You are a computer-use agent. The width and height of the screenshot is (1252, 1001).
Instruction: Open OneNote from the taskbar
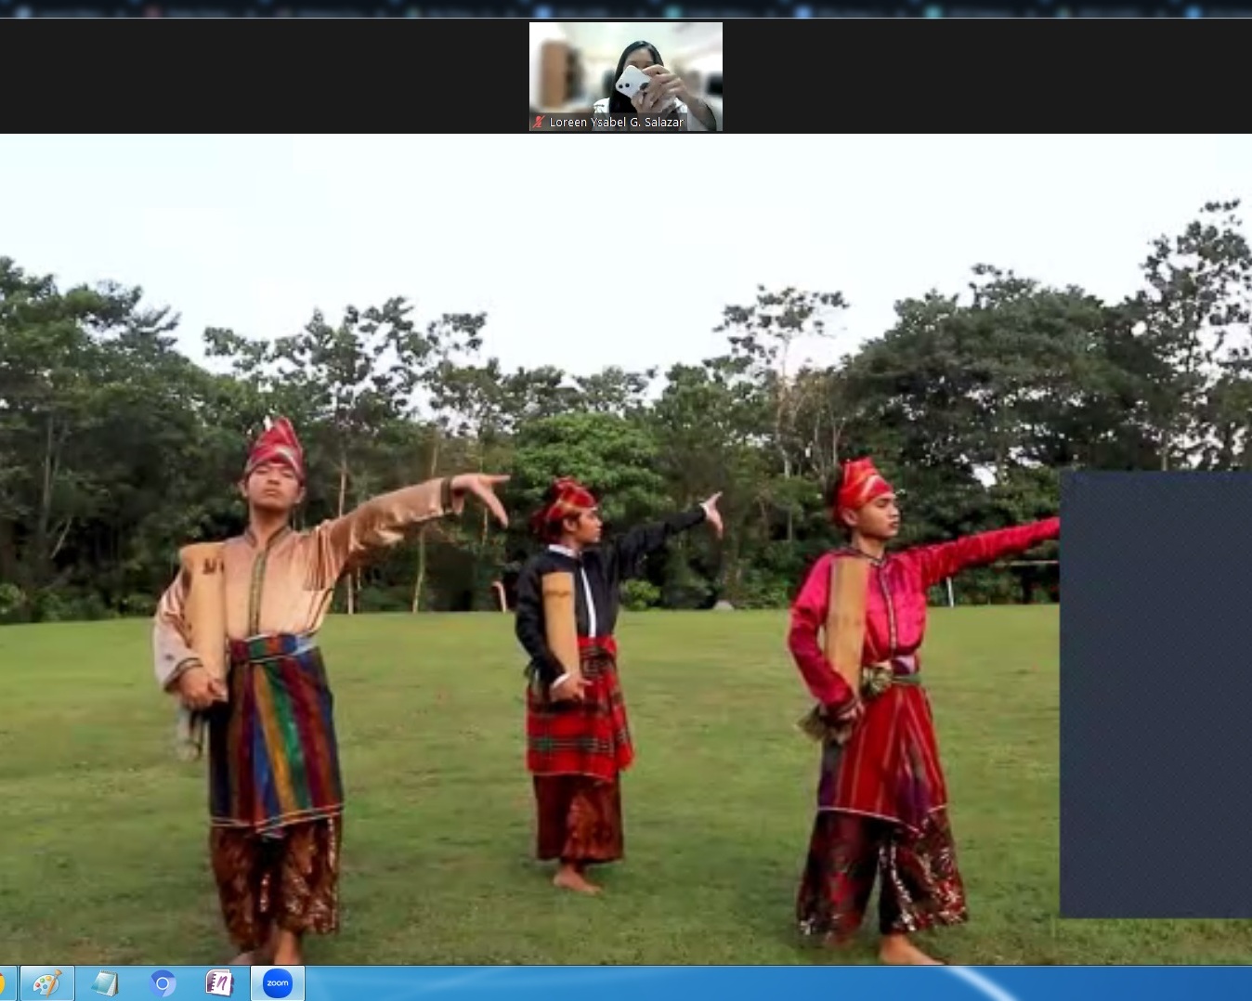click(x=220, y=983)
